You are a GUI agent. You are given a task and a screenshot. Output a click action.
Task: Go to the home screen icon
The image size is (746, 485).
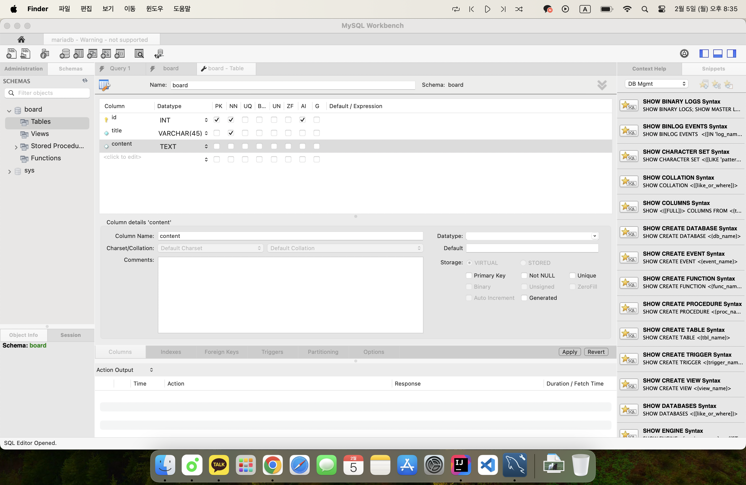pos(21,40)
